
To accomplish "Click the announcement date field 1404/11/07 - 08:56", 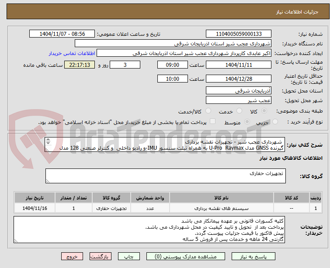I will pos(62,34).
